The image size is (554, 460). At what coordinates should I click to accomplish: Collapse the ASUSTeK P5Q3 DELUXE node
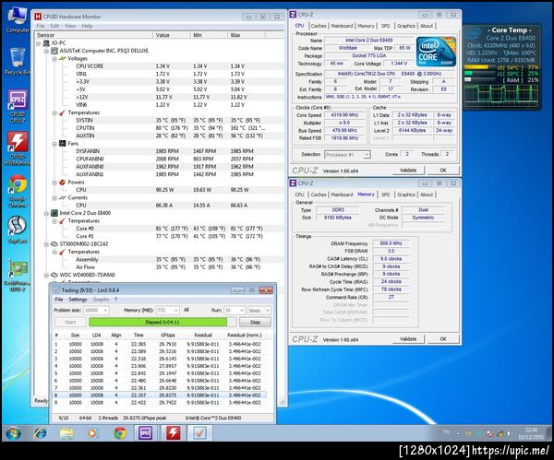click(46, 51)
